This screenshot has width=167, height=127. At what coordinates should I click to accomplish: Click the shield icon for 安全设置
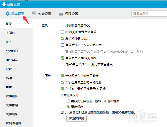point(34,14)
